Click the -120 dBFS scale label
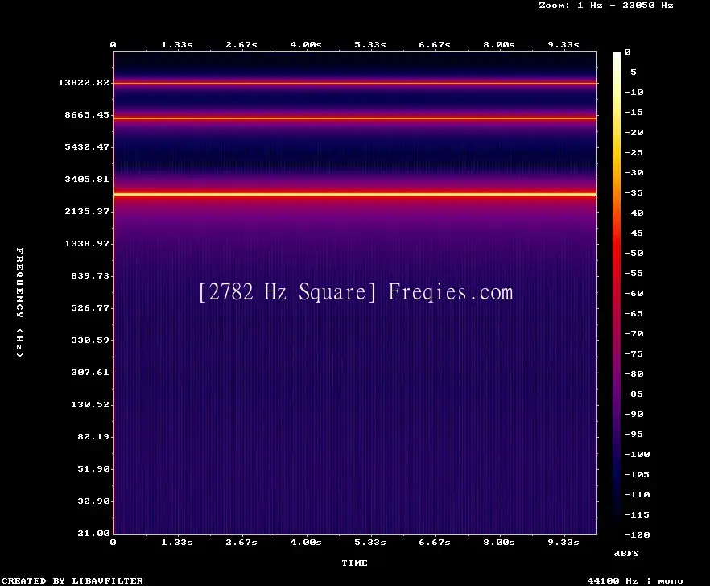The width and height of the screenshot is (710, 586). coord(637,534)
